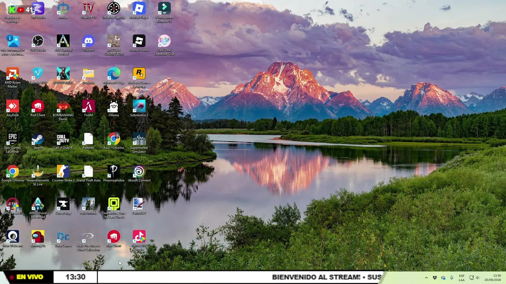The width and height of the screenshot is (506, 284).
Task: Select Quarantine Zone The Last Check icon
Action: (x=114, y=209)
